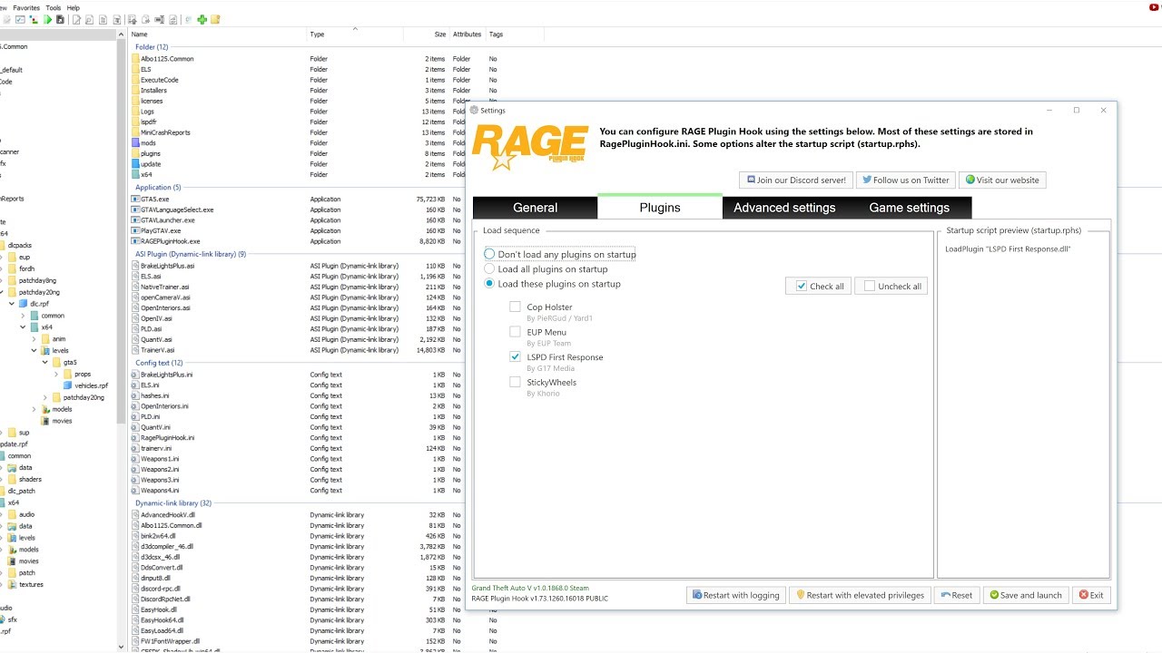The height and width of the screenshot is (653, 1162).
Task: Click the green plus toolbar icon
Action: (x=202, y=19)
